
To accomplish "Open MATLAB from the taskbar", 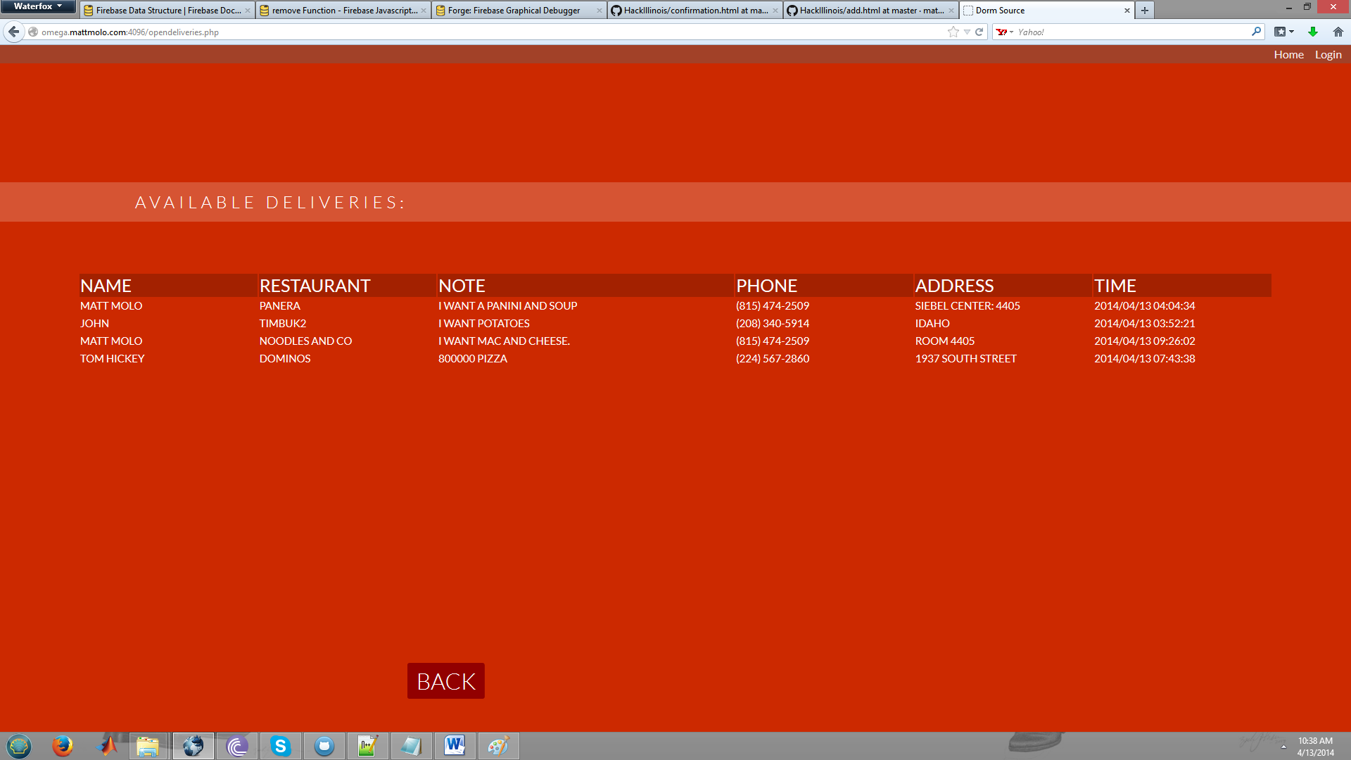I will [x=107, y=746].
